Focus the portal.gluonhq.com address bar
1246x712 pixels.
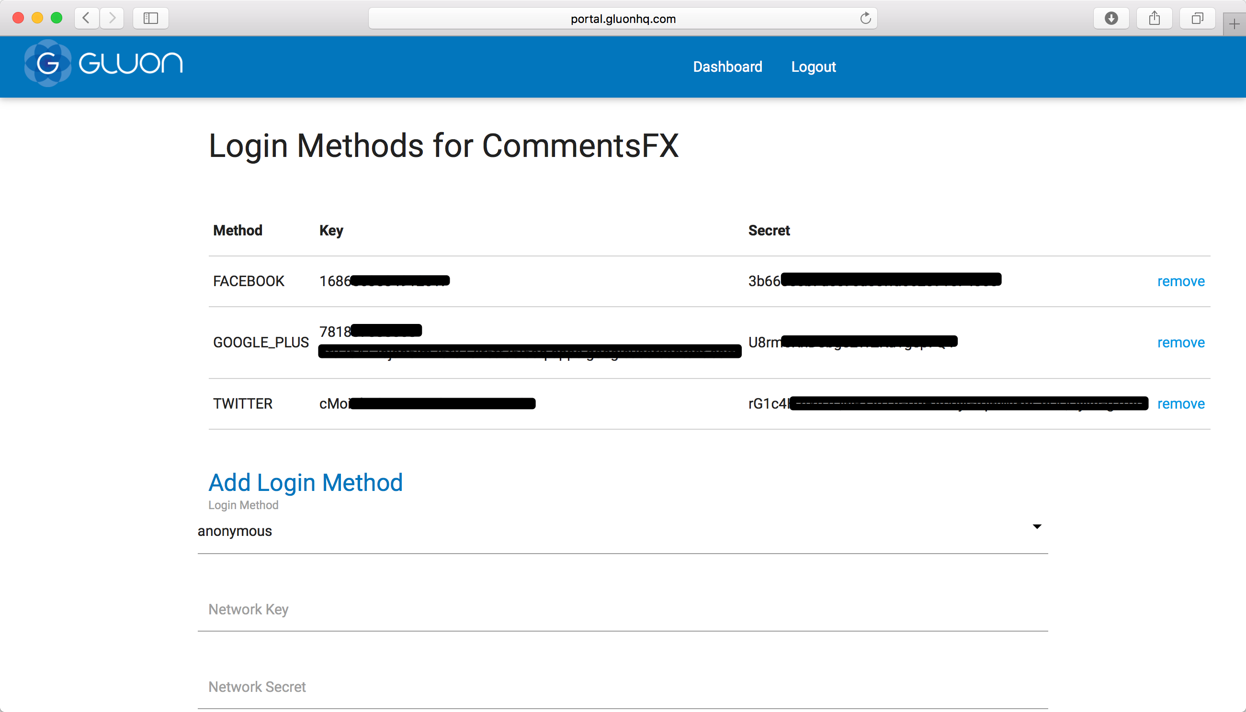coord(623,19)
